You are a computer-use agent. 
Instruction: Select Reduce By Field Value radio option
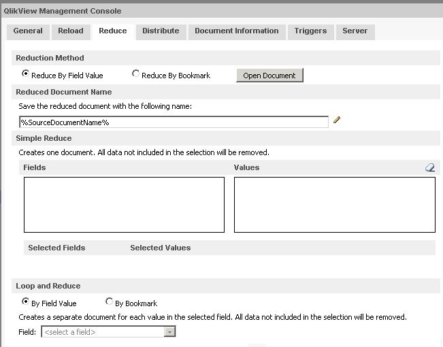point(26,74)
